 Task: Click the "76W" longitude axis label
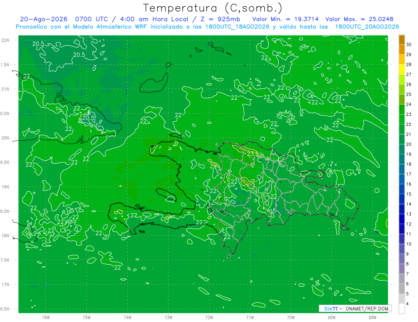[x=46, y=317]
